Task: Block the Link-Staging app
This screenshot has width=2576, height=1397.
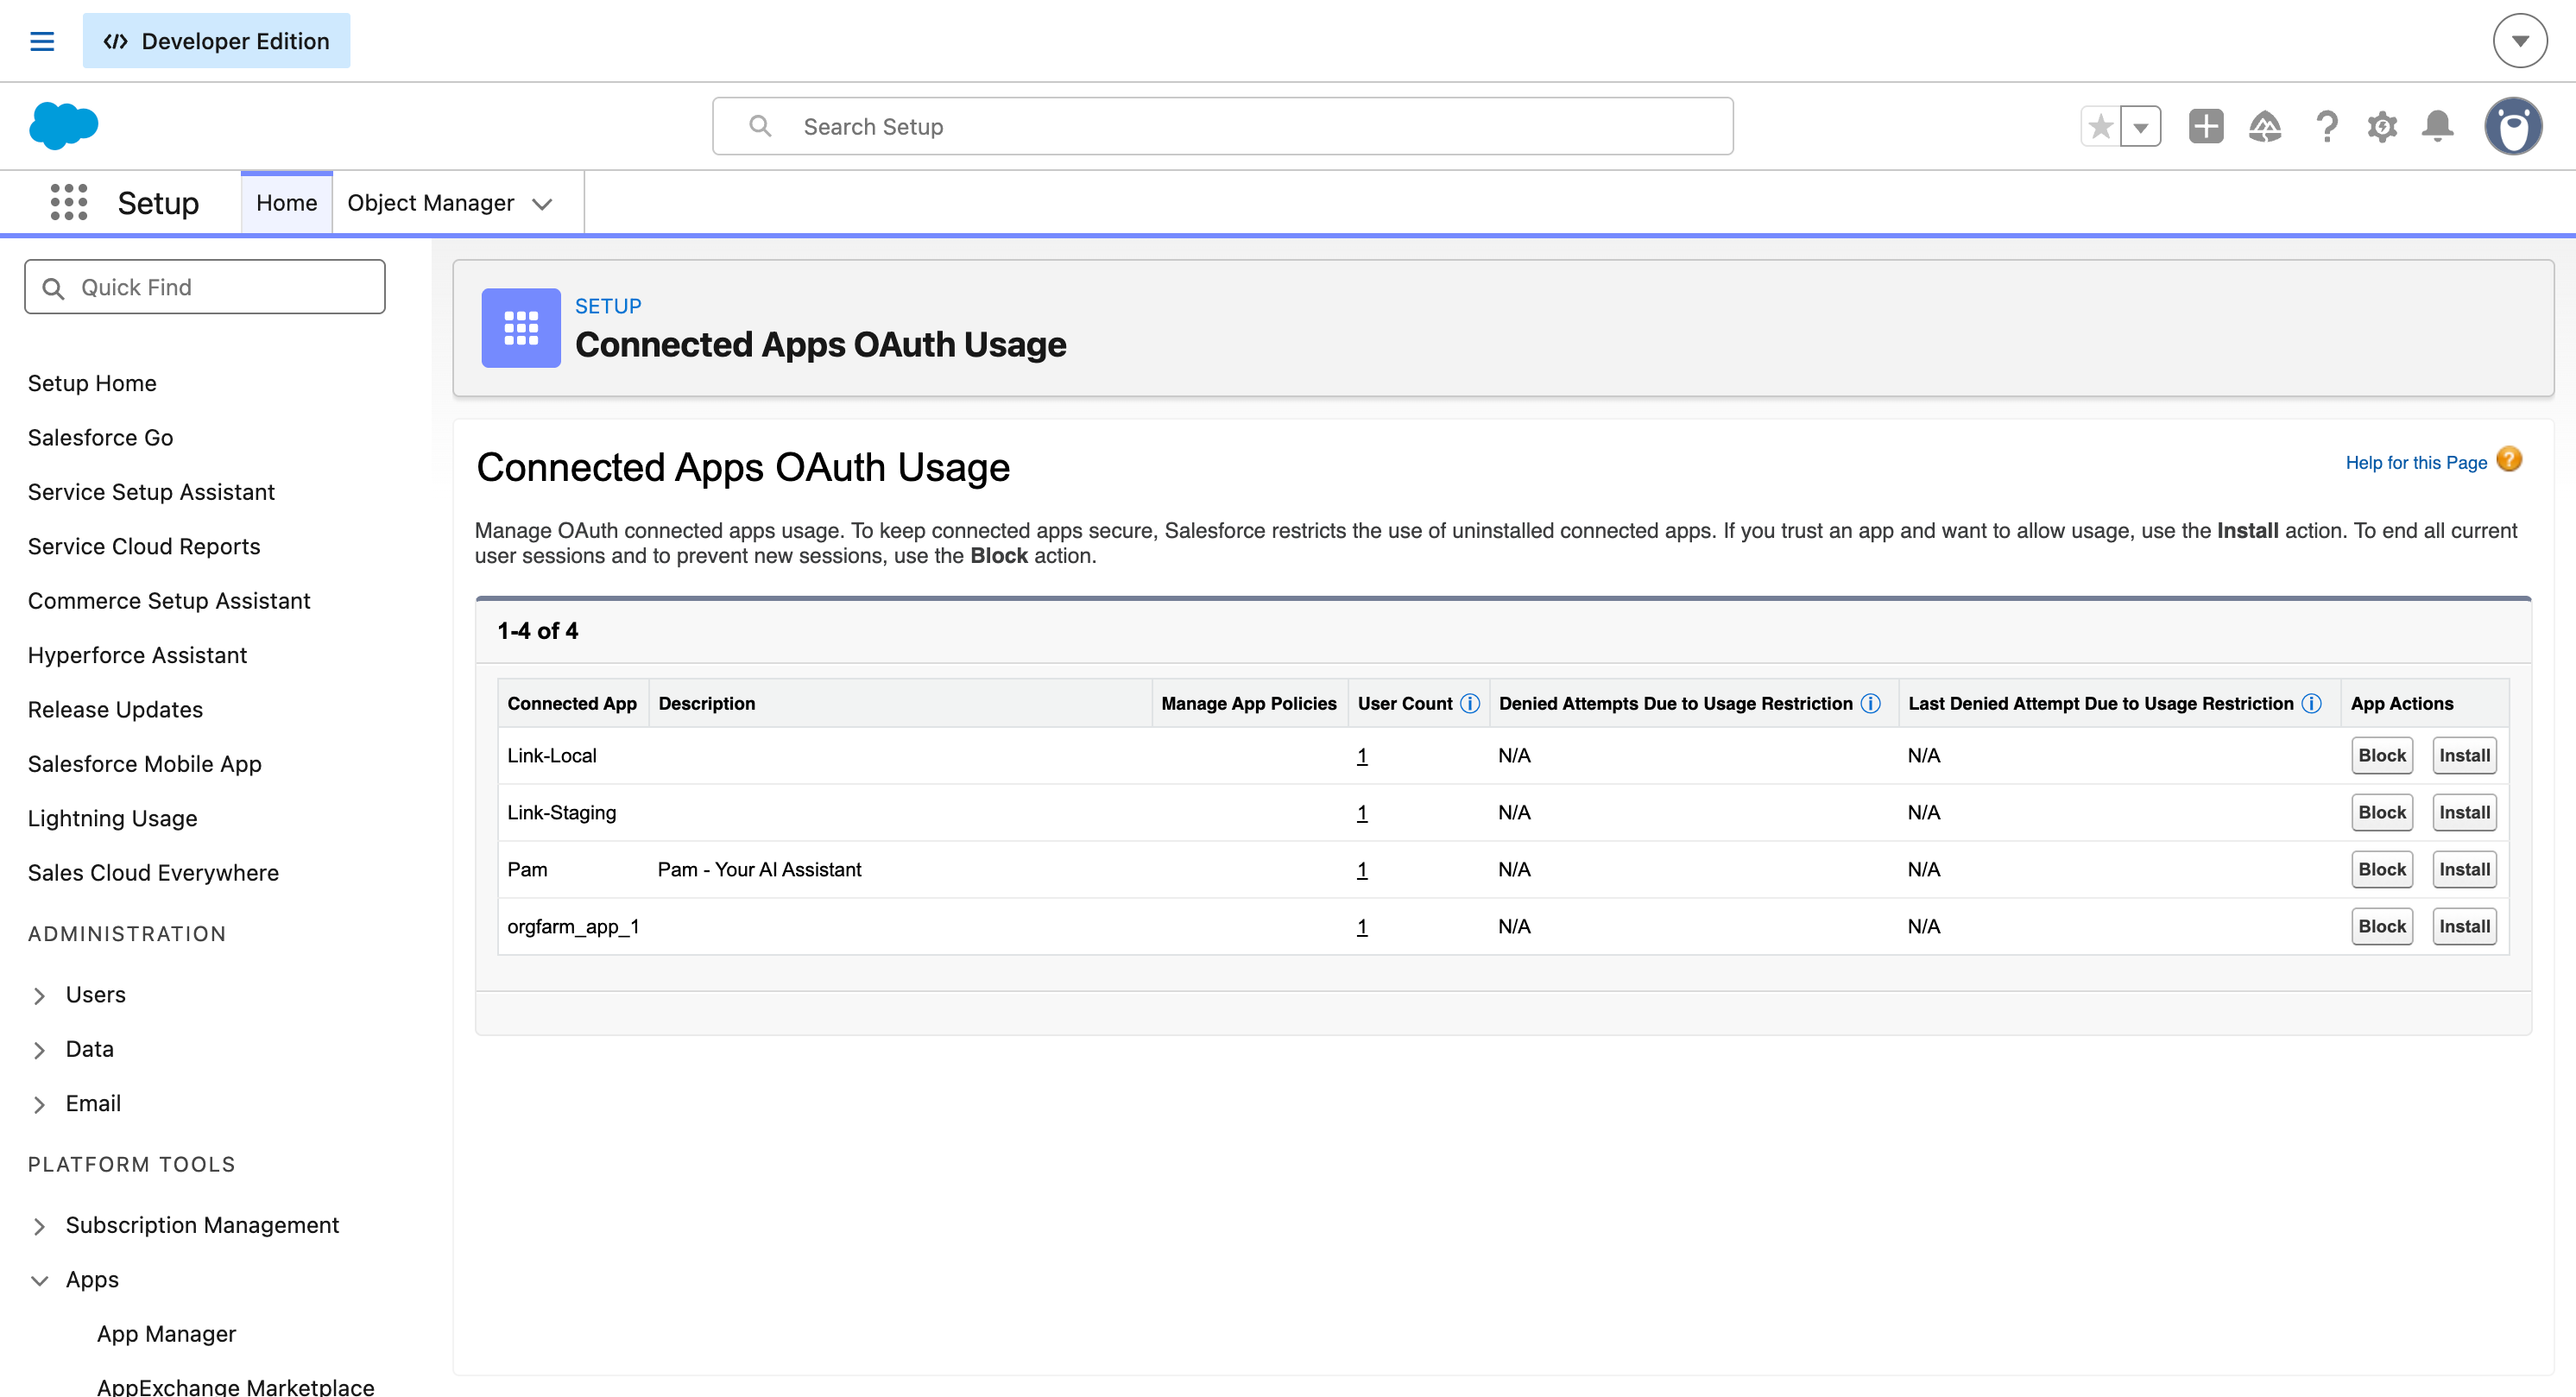Action: 2382,813
